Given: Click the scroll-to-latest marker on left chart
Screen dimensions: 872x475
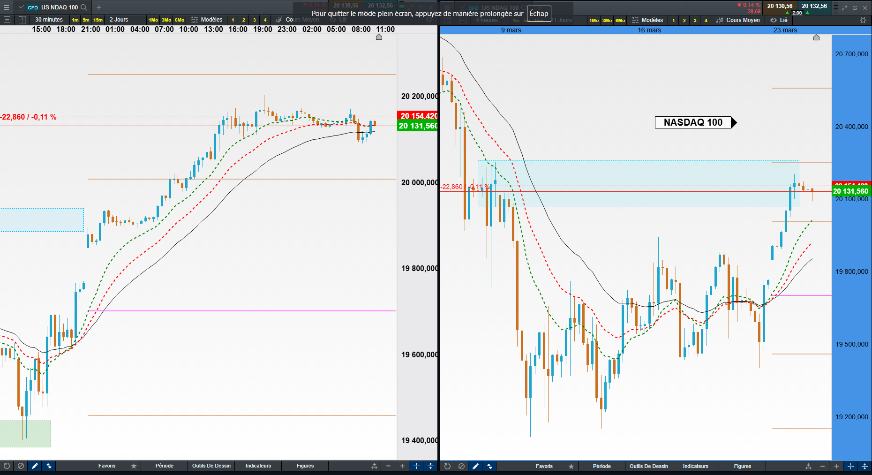Looking at the screenshot, I should pyautogui.click(x=379, y=37).
